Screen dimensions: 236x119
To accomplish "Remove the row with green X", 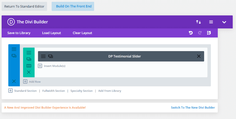I will [29, 72].
